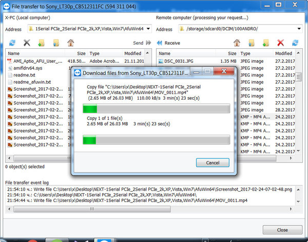Click the remote file list vertical scrollbar thumb
The width and height of the screenshot is (308, 242).
pyautogui.click(x=298, y=77)
